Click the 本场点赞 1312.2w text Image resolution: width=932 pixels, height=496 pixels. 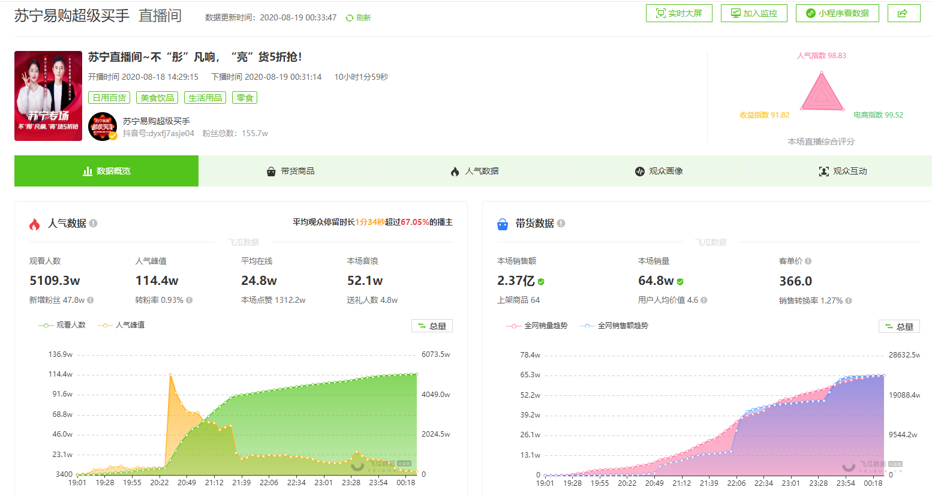[273, 300]
